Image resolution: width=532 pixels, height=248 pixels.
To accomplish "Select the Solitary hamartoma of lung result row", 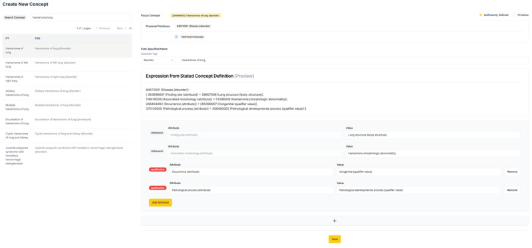I will pos(67,93).
